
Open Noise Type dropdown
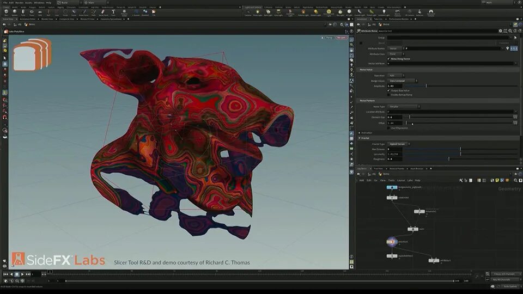pos(403,106)
